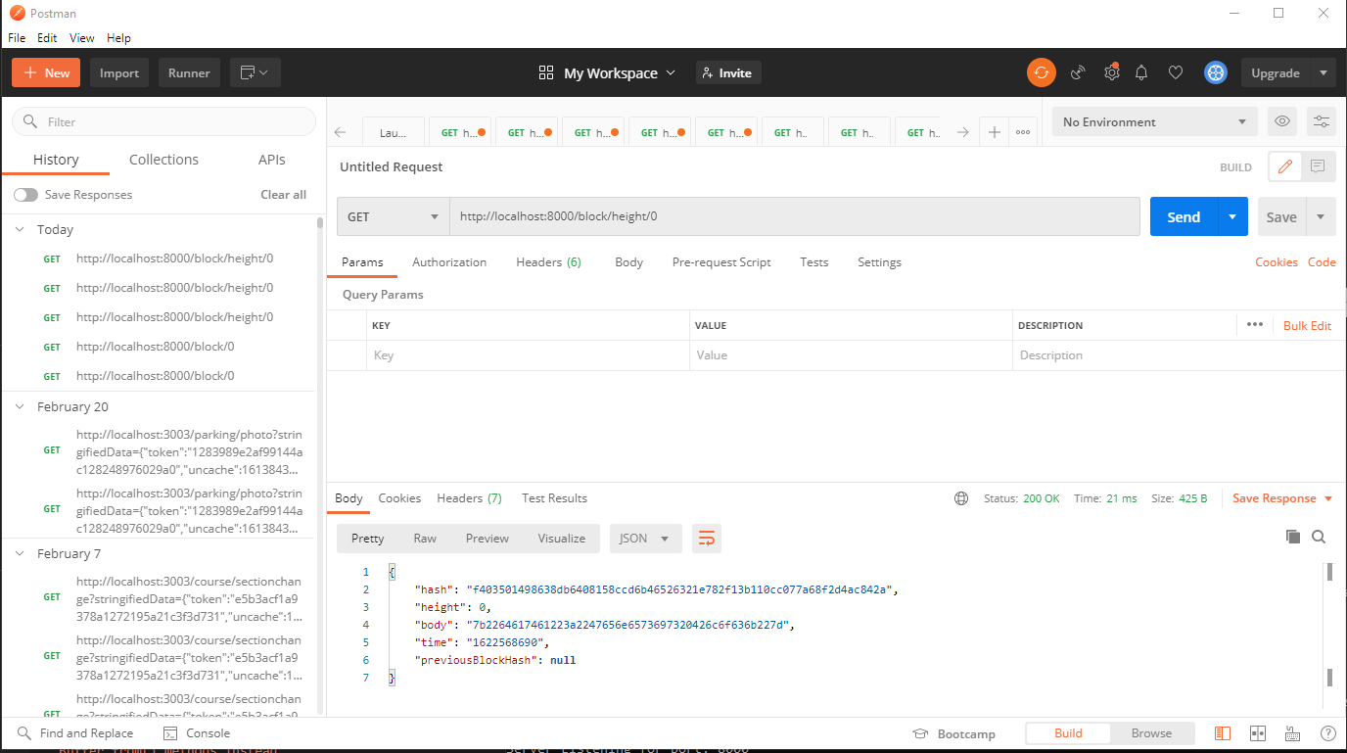
Task: Switch to Build mode
Action: 1068,733
